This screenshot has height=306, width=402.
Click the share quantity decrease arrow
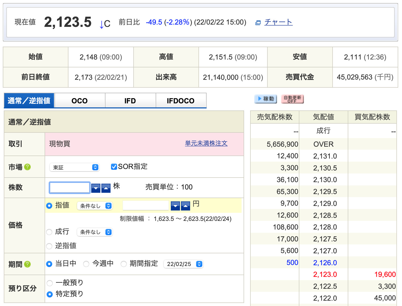point(96,188)
